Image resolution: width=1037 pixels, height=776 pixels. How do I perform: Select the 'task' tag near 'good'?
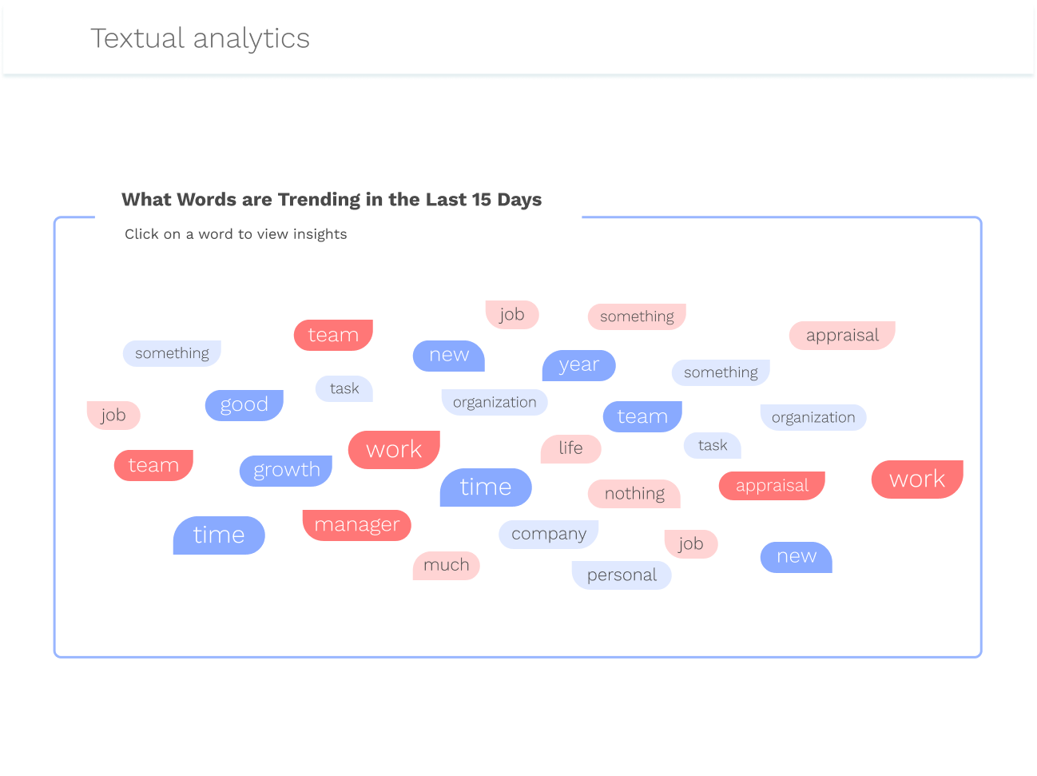344,389
